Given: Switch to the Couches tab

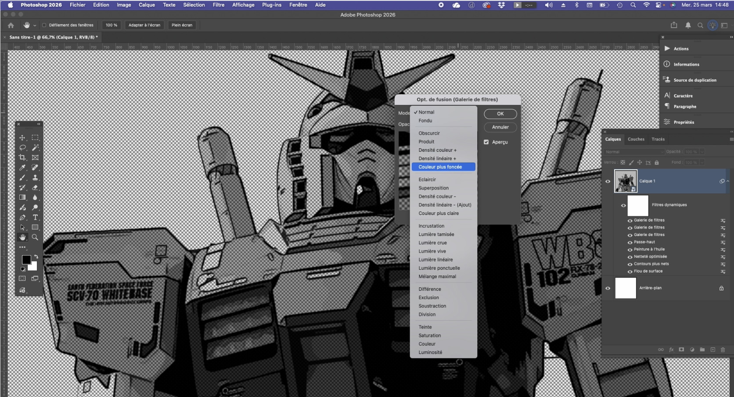Looking at the screenshot, I should (x=636, y=139).
